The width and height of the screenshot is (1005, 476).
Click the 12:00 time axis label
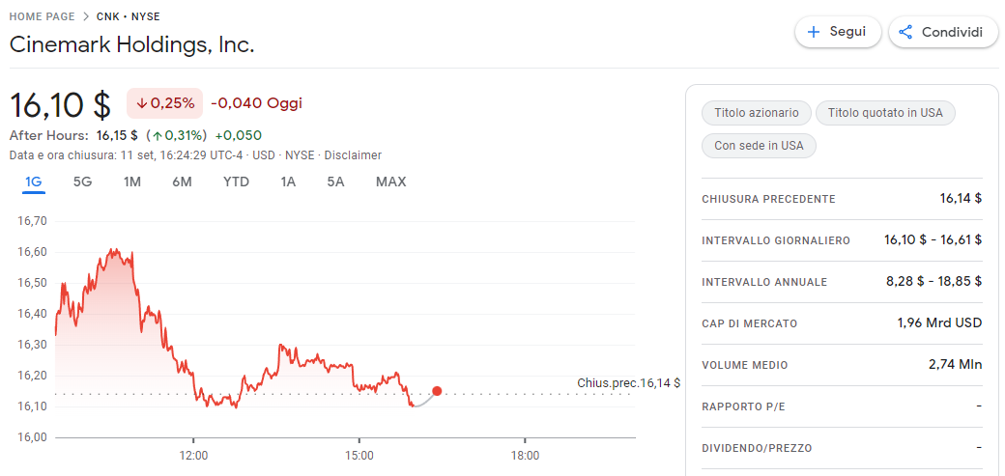[193, 457]
